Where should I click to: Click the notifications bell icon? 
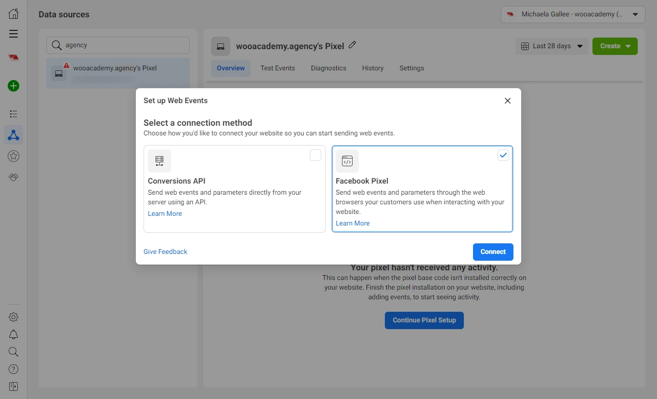point(13,334)
